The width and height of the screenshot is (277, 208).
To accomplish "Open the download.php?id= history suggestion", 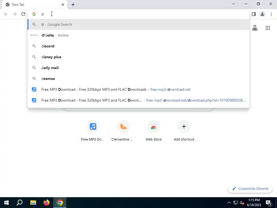I will tap(138, 100).
